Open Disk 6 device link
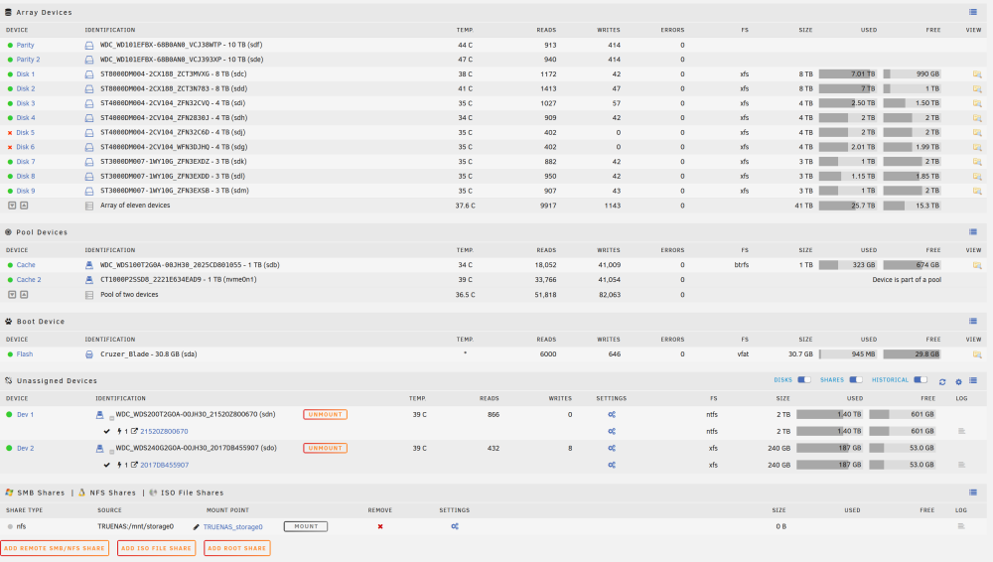This screenshot has width=993, height=562. click(26, 147)
